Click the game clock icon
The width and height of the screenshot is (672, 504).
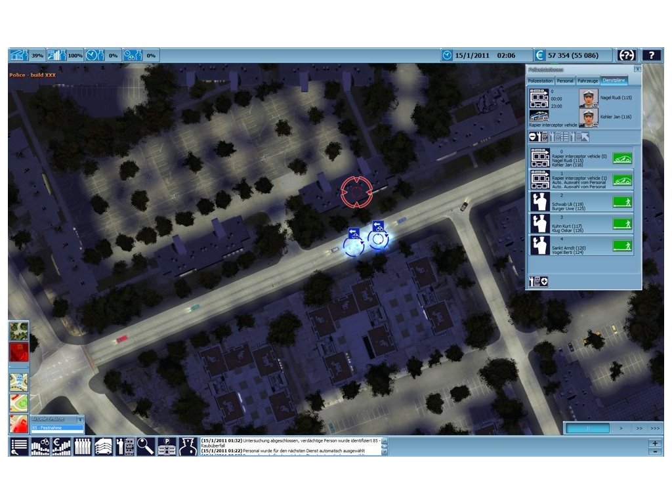click(x=447, y=55)
